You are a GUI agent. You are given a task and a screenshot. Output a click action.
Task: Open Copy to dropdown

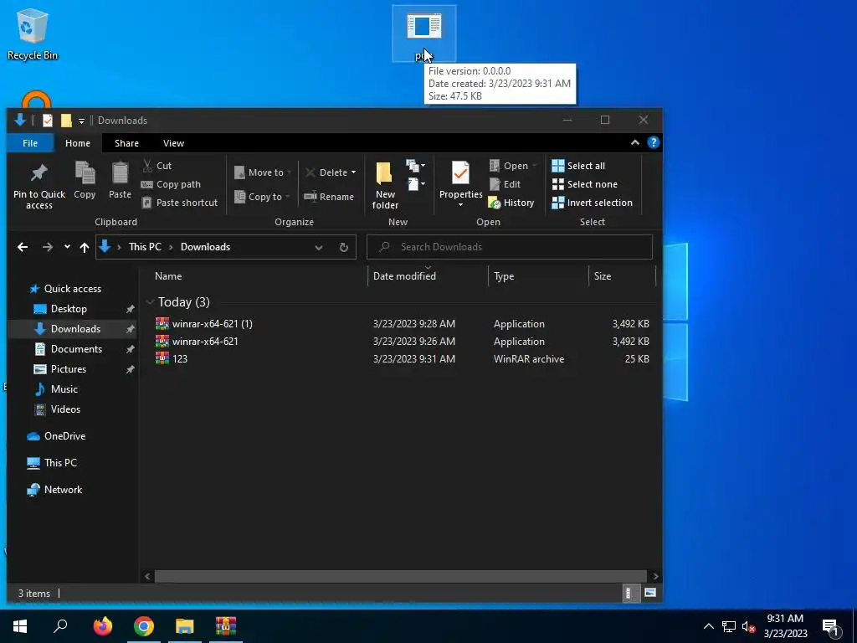click(x=262, y=197)
